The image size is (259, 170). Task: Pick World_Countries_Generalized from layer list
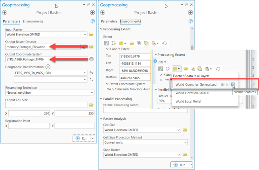(196, 84)
